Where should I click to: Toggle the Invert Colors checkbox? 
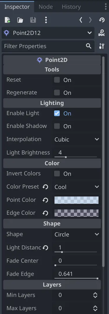click(57, 174)
